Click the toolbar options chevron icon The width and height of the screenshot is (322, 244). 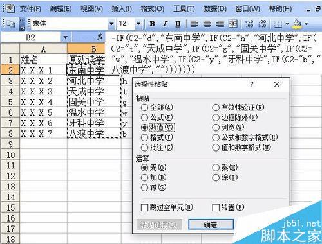point(22,24)
